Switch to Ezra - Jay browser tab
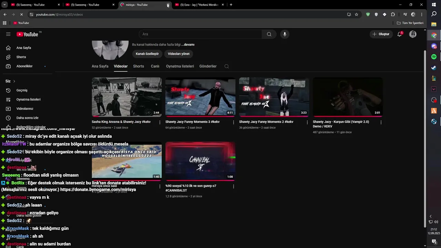The height and width of the screenshot is (248, 441). 199,5
